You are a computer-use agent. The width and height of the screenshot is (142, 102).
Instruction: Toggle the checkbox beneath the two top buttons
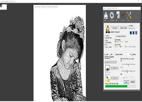(x=111, y=32)
